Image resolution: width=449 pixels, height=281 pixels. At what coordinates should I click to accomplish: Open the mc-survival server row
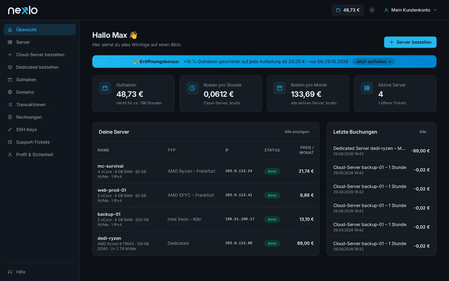click(x=206, y=171)
